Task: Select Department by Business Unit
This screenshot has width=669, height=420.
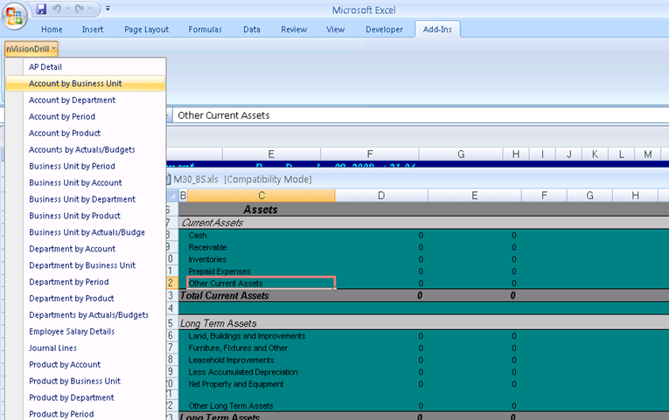Action: [x=86, y=265]
